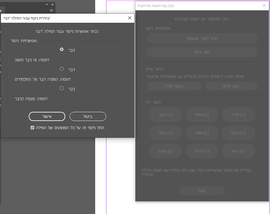Screen dimensions: 270x214
Task: Insert the קמץ vowel mark
Action: (x=166, y=115)
